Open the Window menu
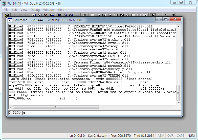 [49, 10]
